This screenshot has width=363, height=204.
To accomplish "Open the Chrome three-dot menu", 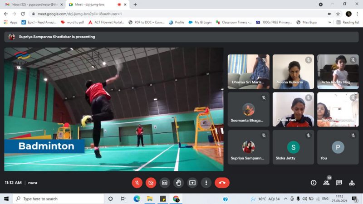I will (357, 14).
